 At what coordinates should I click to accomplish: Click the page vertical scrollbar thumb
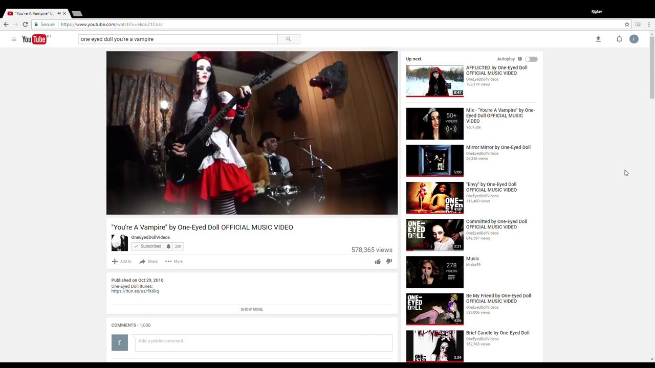[x=651, y=67]
